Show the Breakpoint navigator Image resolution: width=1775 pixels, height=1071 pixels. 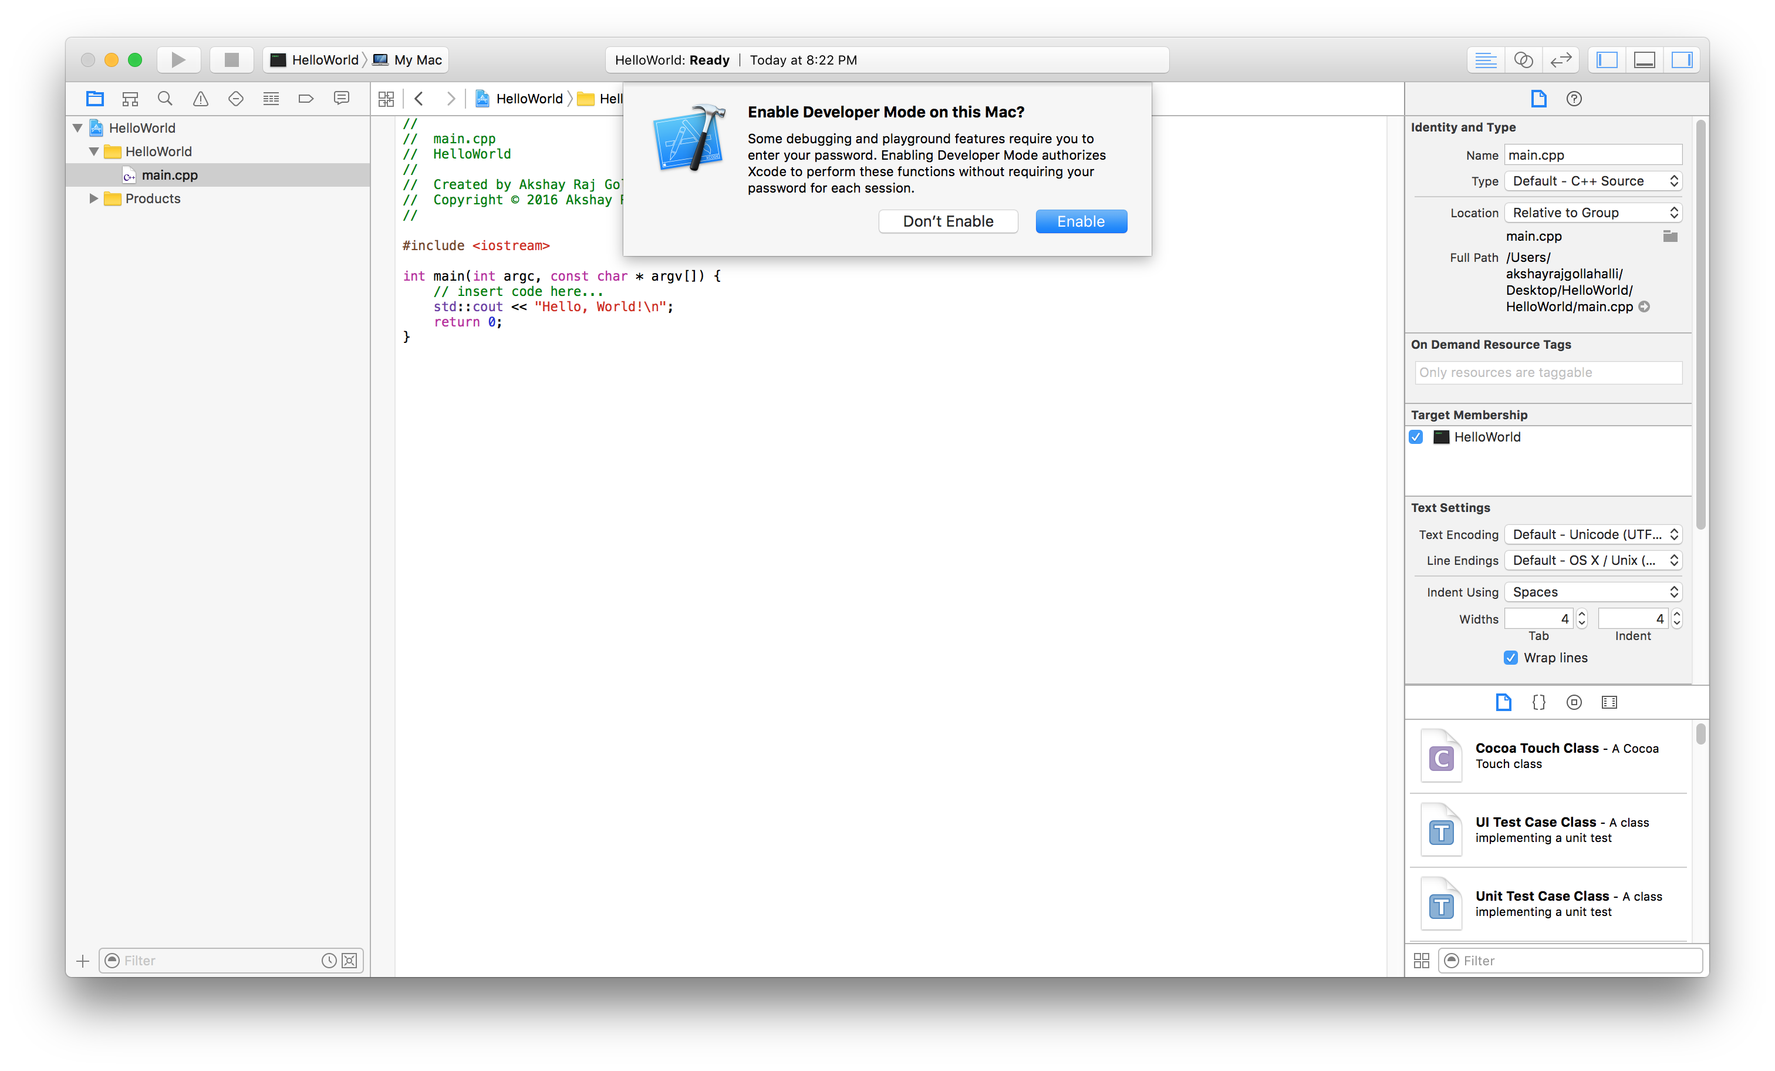[305, 99]
